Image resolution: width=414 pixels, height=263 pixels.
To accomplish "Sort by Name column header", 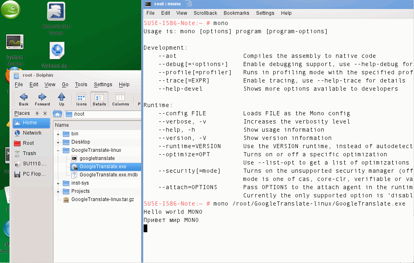I will click(x=97, y=125).
